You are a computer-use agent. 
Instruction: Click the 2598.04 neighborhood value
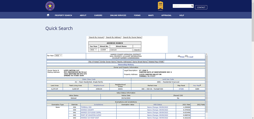(99, 89)
